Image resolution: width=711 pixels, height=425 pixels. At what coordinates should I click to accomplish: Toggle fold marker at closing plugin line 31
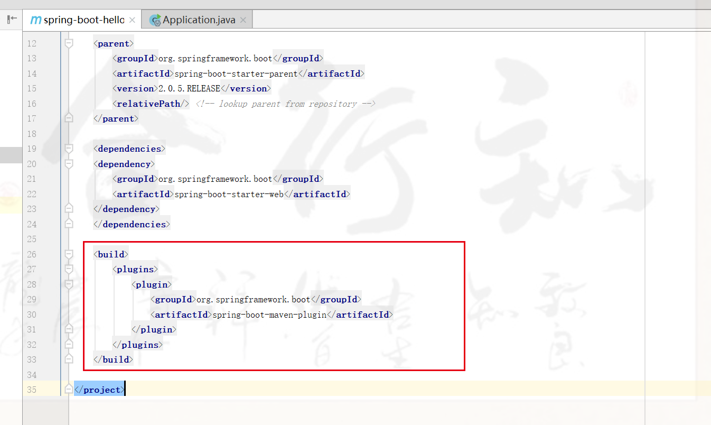(69, 329)
